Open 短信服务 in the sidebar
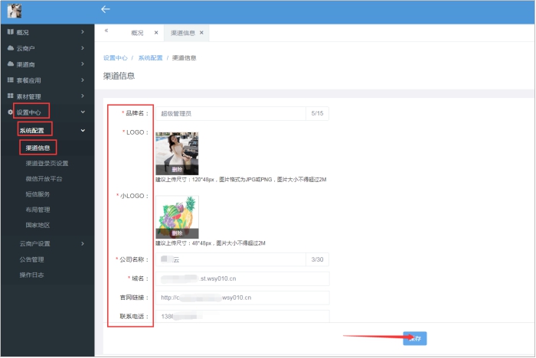 pos(38,194)
